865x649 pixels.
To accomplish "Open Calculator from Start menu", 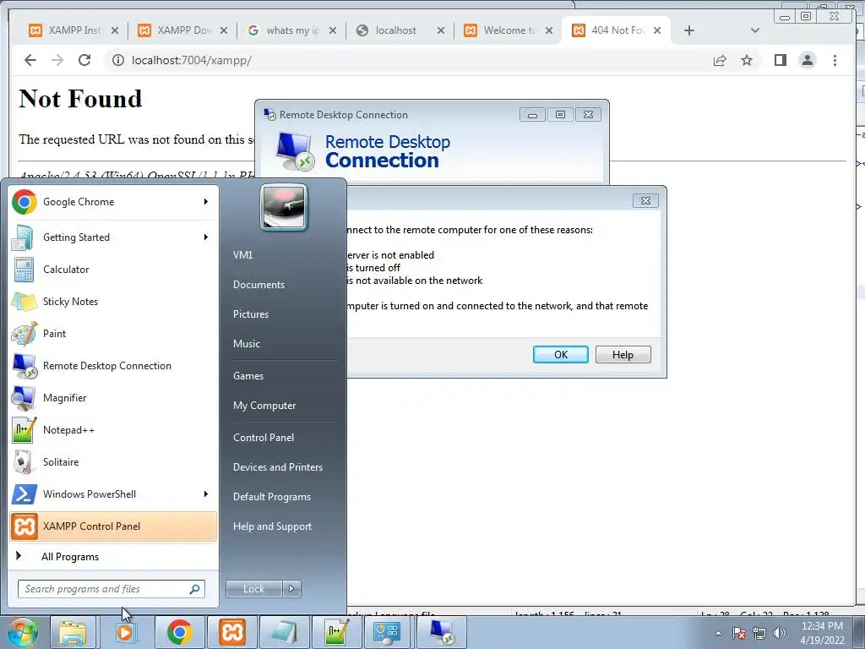I will [x=113, y=270].
